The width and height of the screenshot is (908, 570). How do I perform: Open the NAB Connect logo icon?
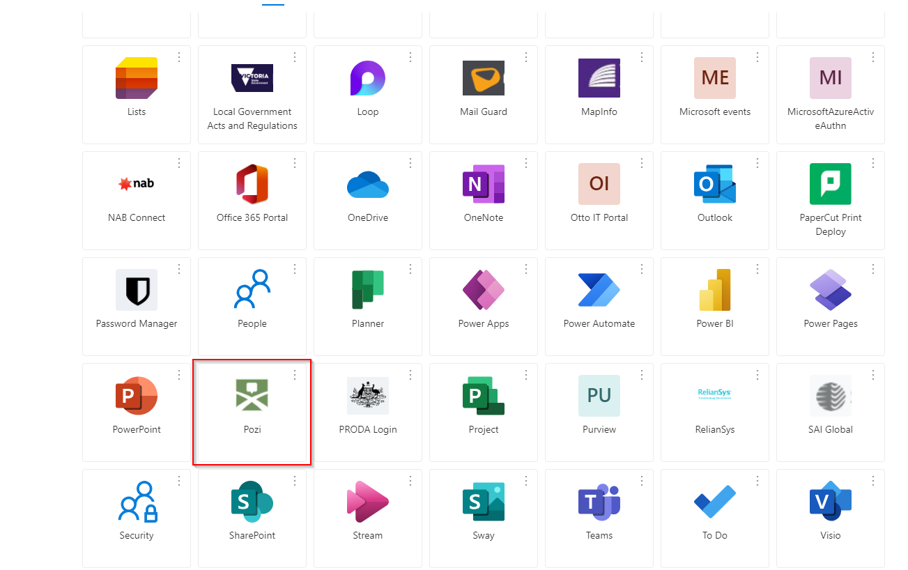click(x=137, y=184)
